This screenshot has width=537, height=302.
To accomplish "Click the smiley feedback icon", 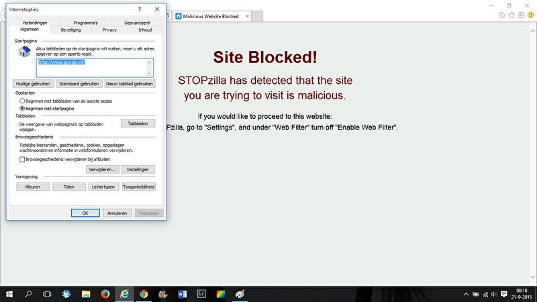I will (x=530, y=15).
